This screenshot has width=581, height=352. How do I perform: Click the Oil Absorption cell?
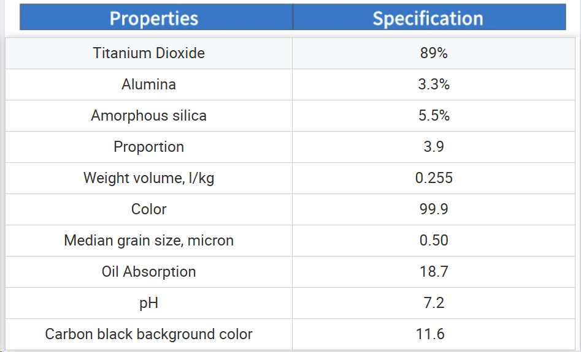coord(148,272)
